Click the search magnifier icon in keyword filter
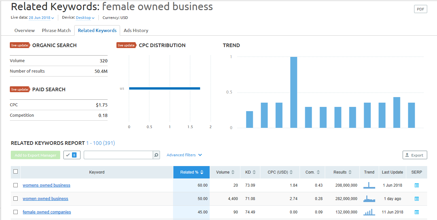This screenshot has height=220, width=437. point(156,155)
